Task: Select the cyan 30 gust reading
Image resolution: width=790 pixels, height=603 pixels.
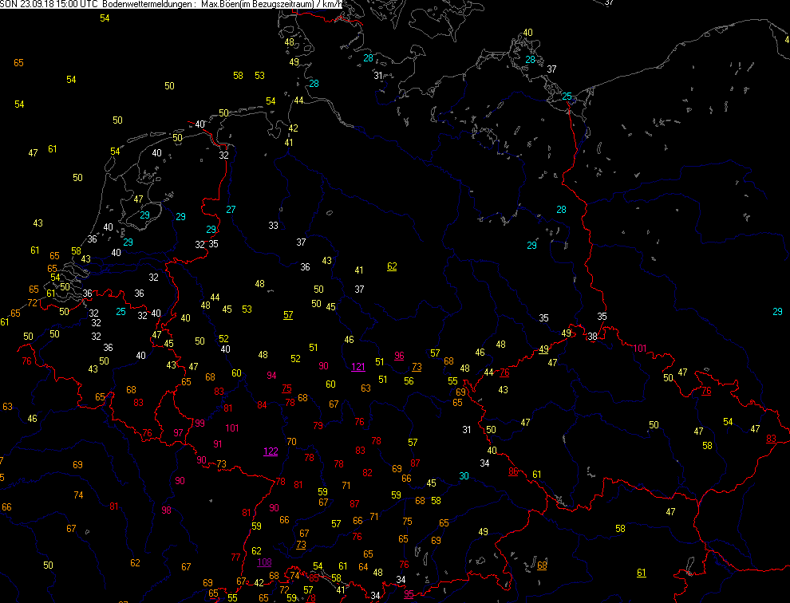Action: [464, 476]
